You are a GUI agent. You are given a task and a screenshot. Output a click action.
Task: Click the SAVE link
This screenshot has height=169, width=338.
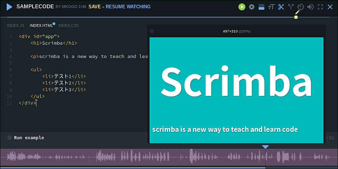(95, 7)
